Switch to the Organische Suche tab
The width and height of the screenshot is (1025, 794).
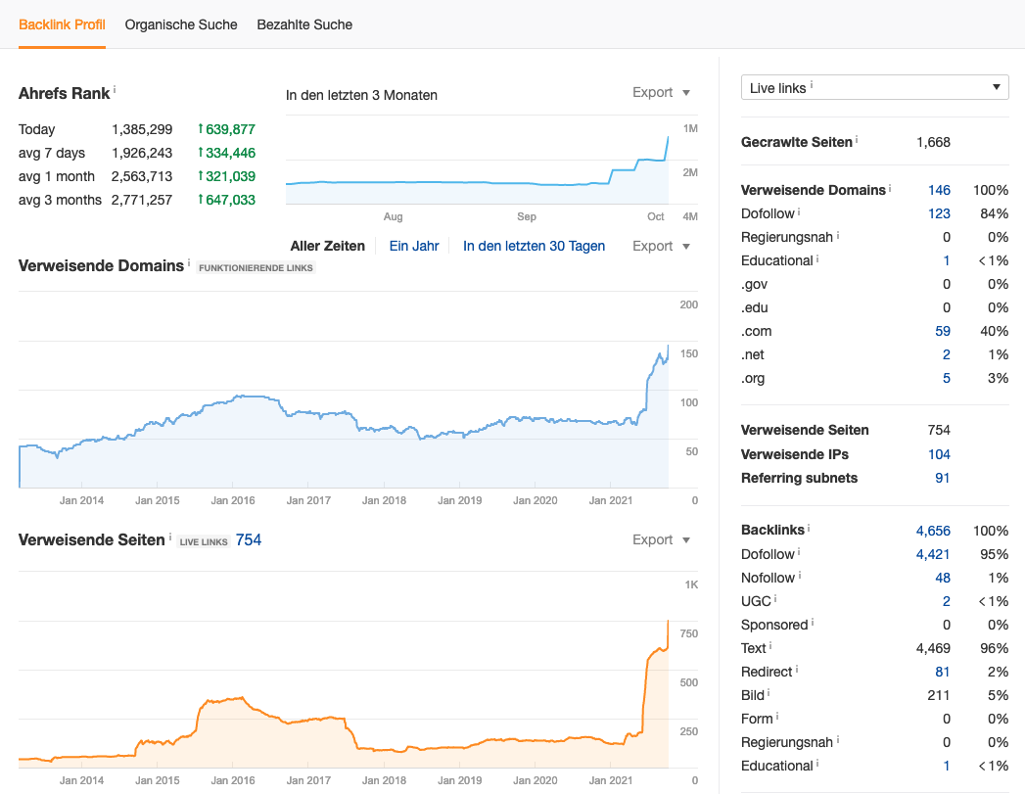tap(181, 24)
